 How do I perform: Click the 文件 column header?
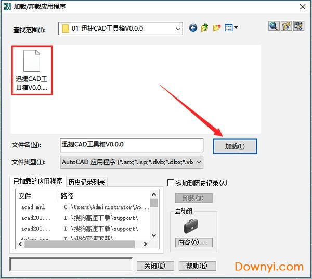pos(36,196)
